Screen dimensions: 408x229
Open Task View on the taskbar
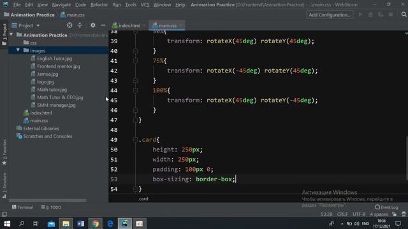[x=36, y=223]
